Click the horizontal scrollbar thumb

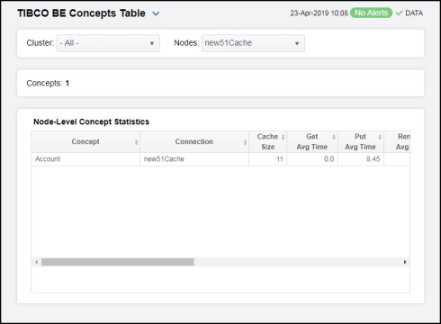[118, 262]
